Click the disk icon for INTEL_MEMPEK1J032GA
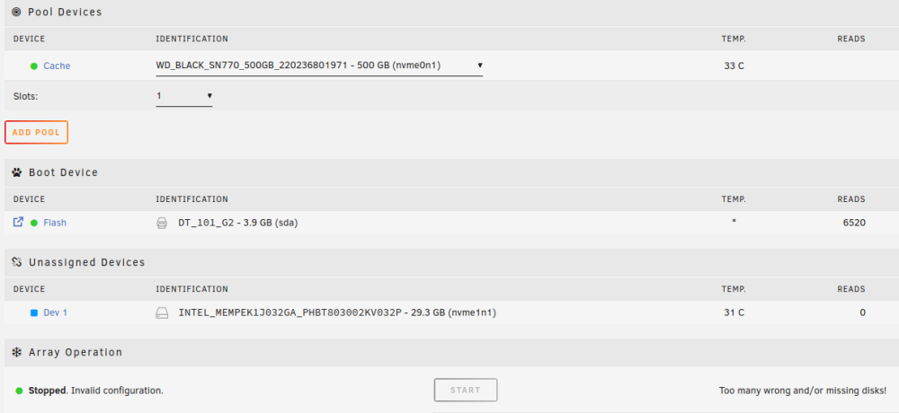899x413 pixels. point(162,312)
